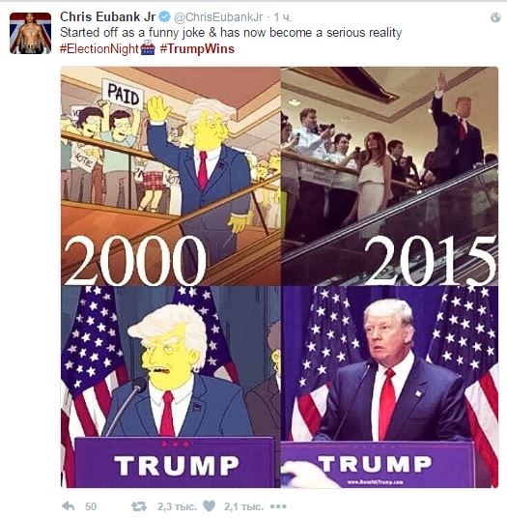Like the tweet with the heart icon
This screenshot has width=507, height=519.
[x=209, y=506]
